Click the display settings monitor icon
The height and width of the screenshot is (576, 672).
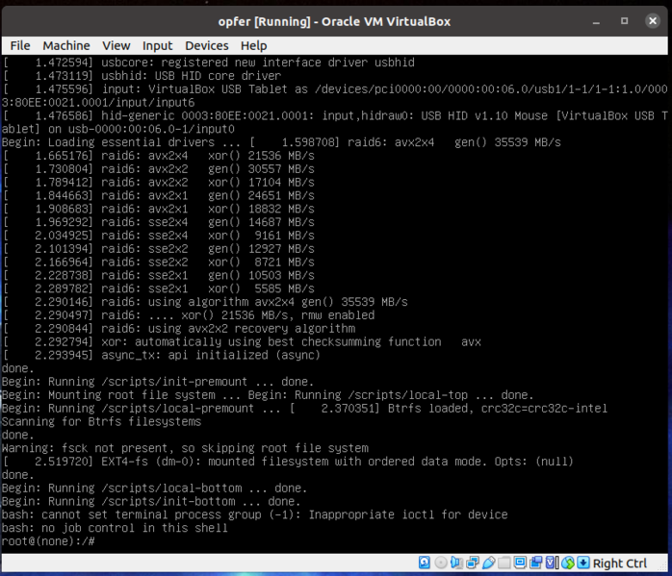pyautogui.click(x=521, y=563)
